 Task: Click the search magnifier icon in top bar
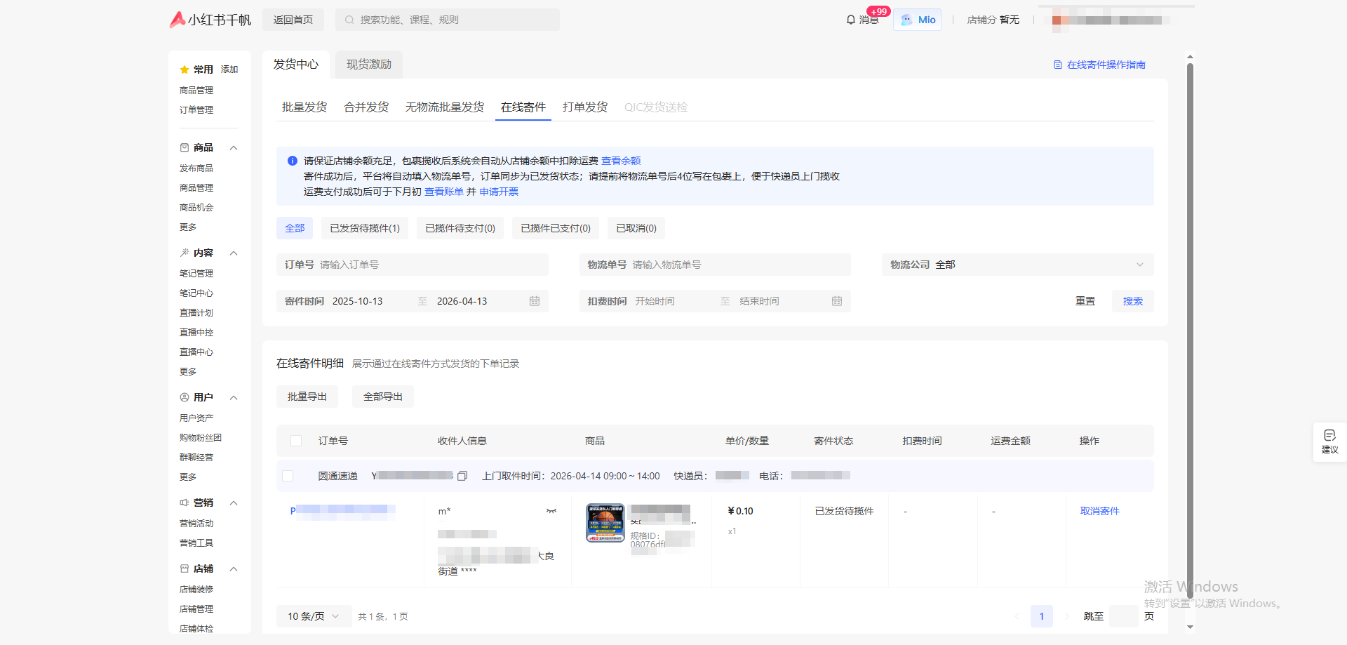tap(349, 20)
